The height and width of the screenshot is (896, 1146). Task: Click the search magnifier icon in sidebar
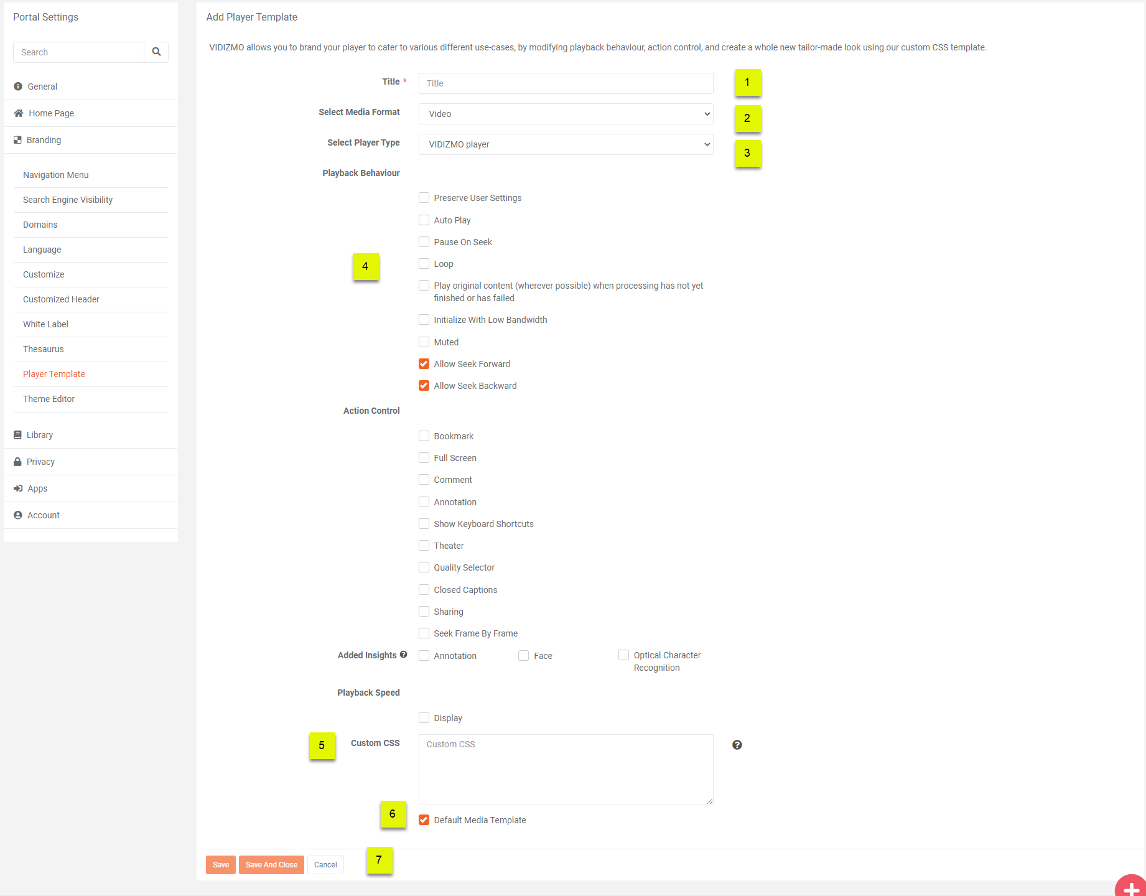[156, 52]
